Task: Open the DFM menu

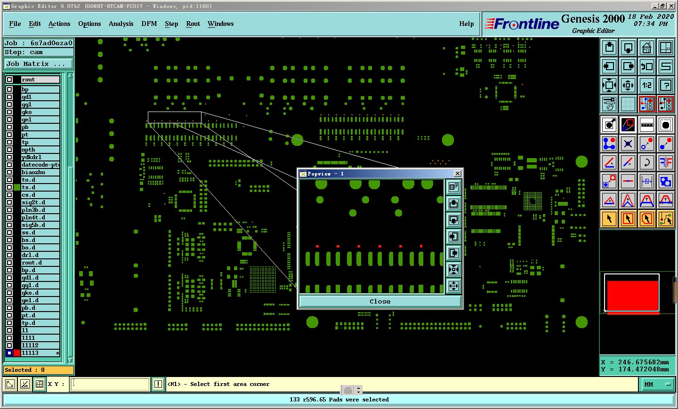Action: (x=149, y=24)
